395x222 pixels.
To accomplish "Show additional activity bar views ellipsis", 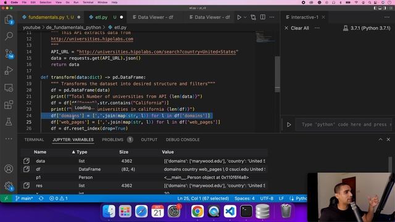I will 9,139.
